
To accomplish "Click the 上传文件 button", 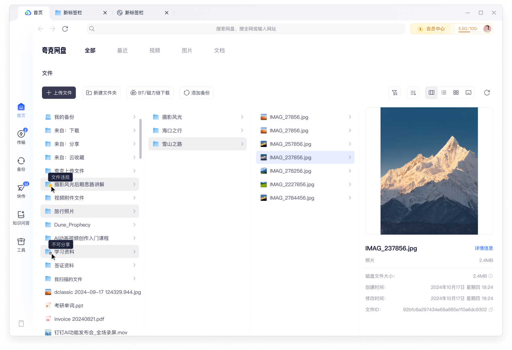I will click(x=59, y=93).
